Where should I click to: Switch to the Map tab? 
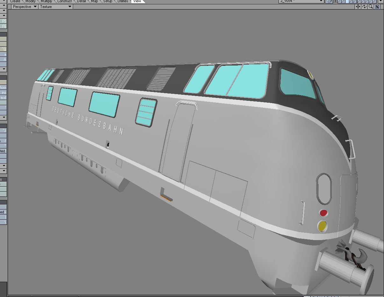point(95,1)
